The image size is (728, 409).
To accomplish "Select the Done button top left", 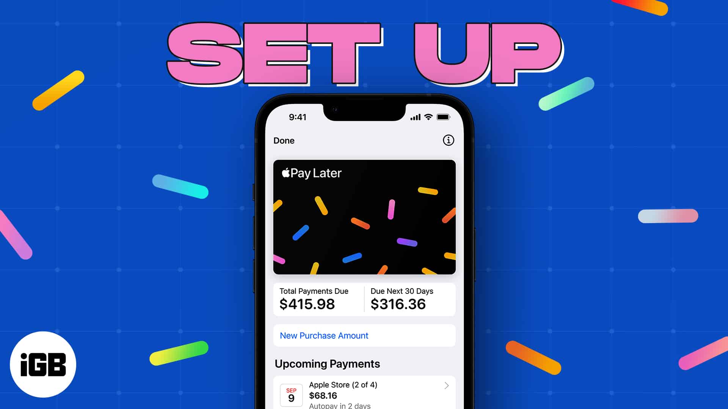I will [284, 140].
